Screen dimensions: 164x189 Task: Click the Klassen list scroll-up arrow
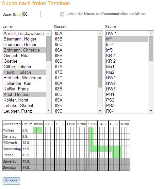[x=100, y=34]
